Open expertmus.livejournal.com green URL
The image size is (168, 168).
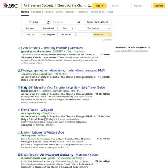(37, 74)
